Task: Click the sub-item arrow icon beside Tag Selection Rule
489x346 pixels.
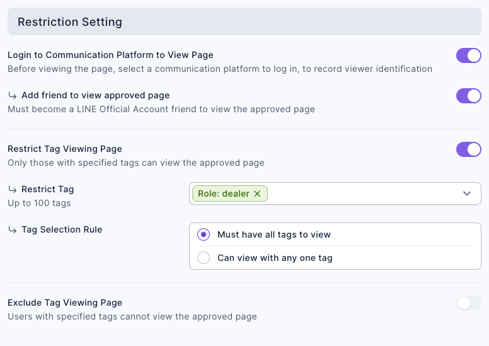Action: click(x=13, y=230)
